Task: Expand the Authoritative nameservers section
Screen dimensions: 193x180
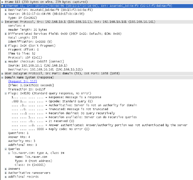Action: click(6, 173)
